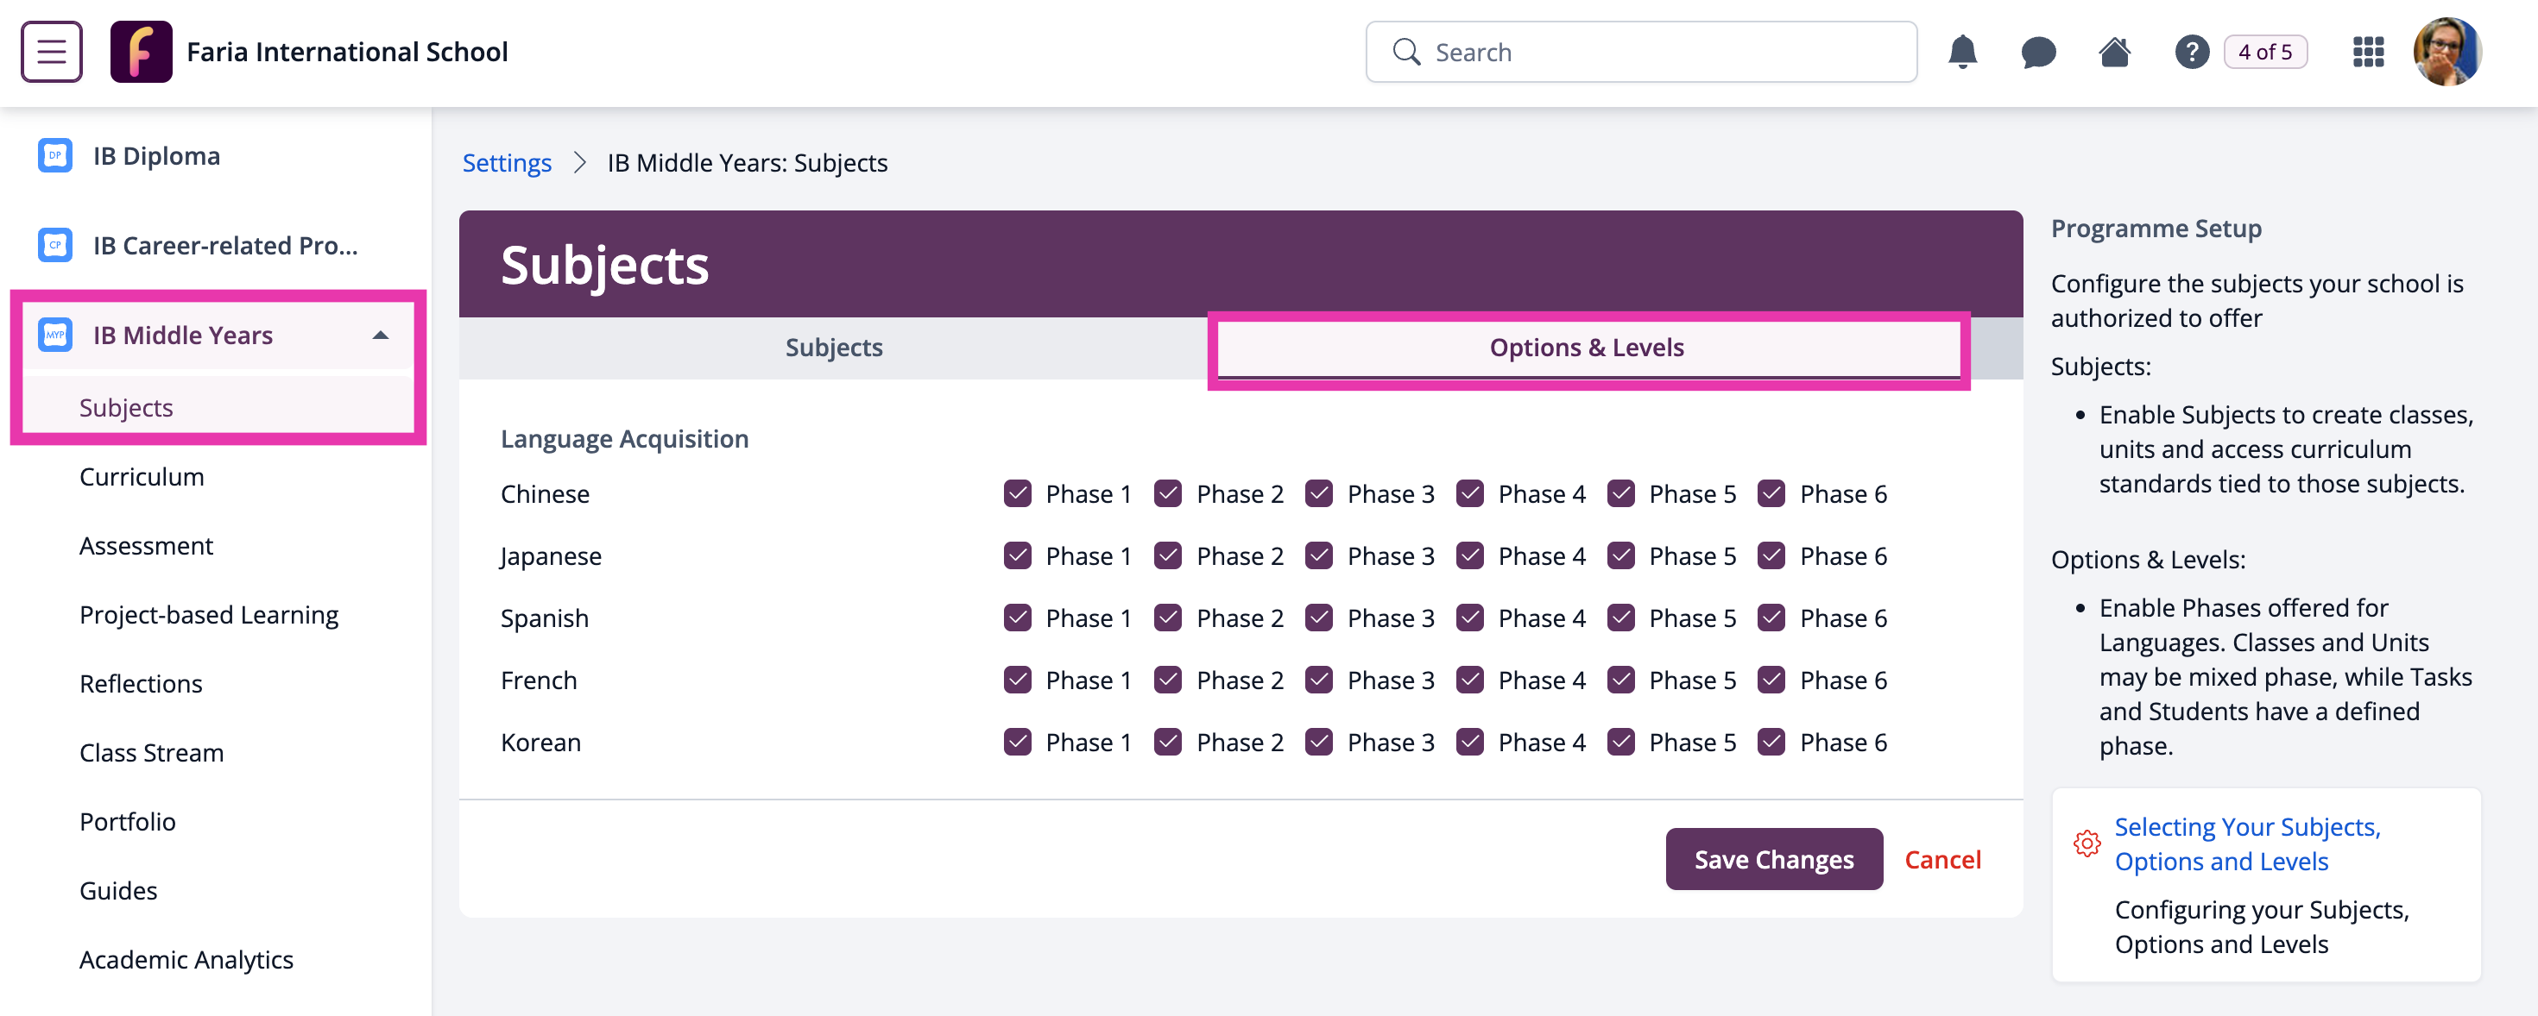Open the notifications bell
The height and width of the screenshot is (1016, 2538).
(1961, 51)
